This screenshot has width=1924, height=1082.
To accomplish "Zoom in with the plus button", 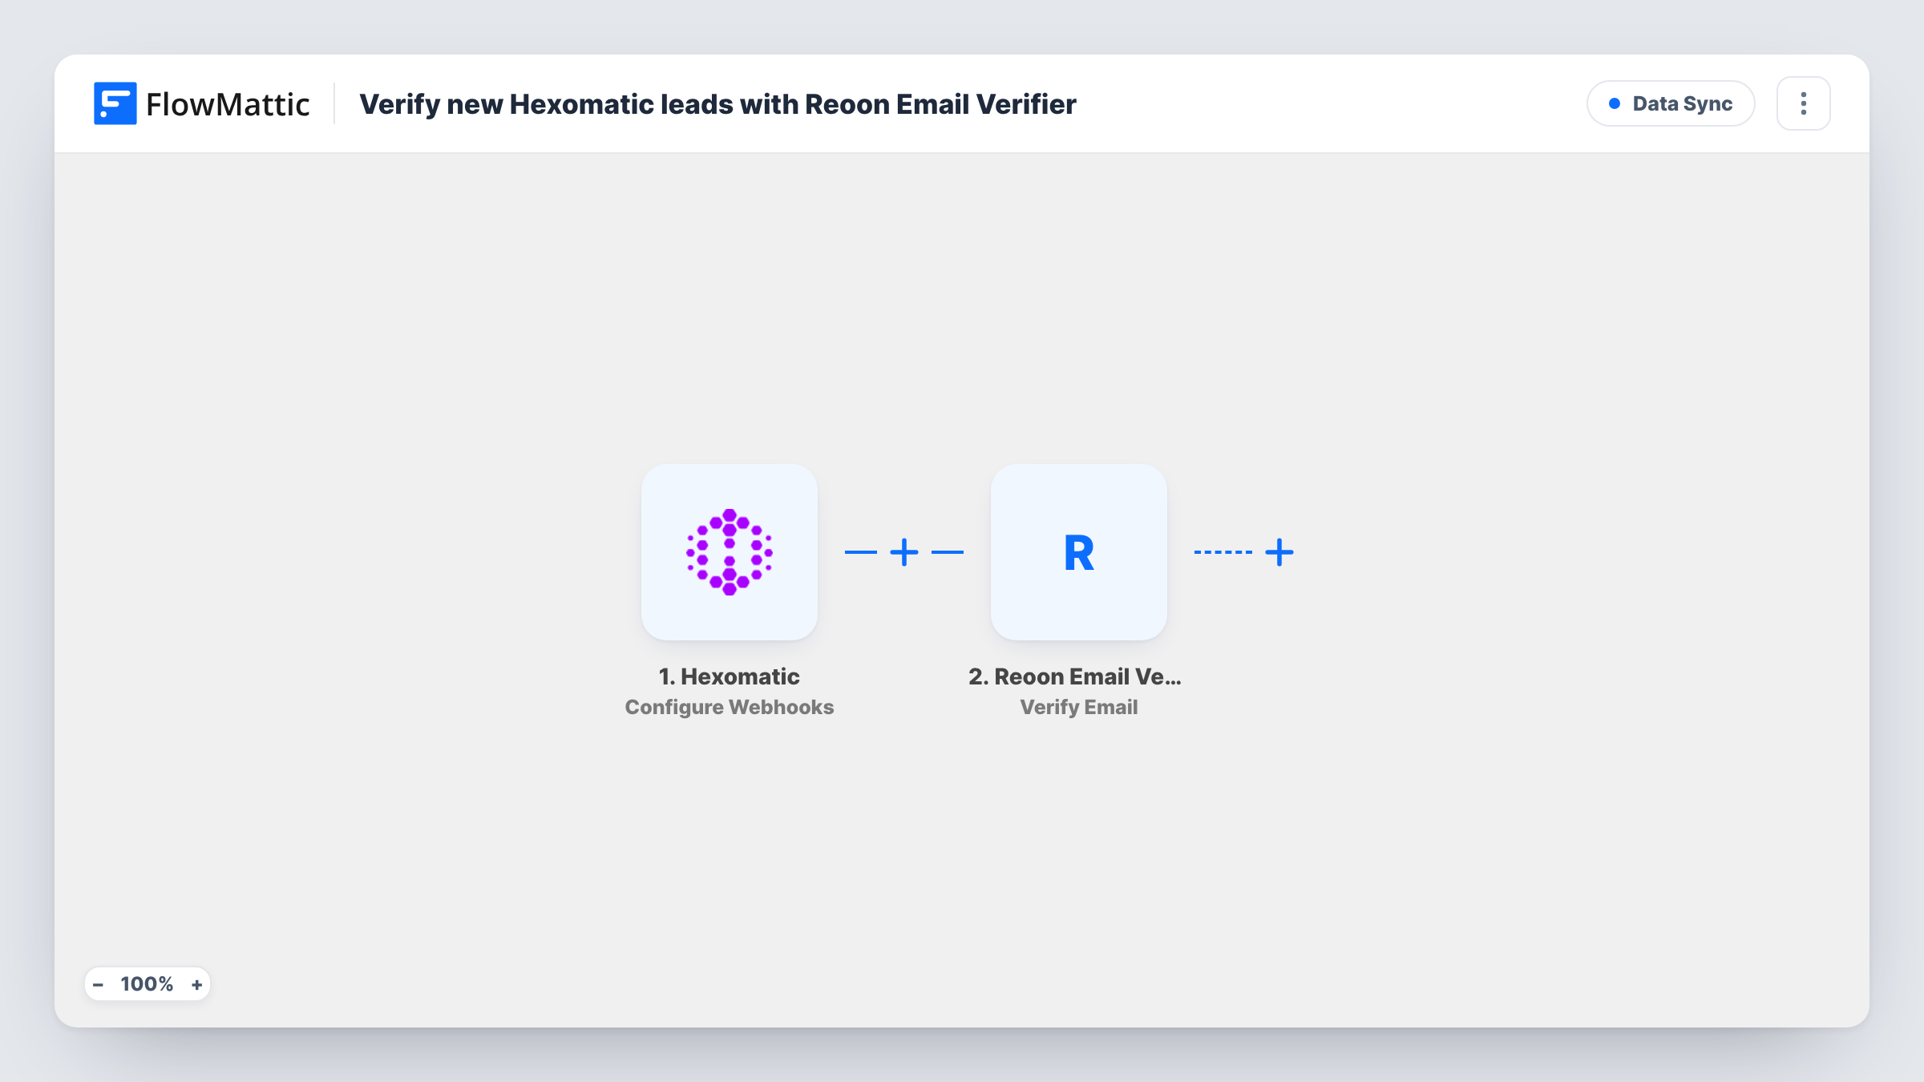I will [x=196, y=984].
